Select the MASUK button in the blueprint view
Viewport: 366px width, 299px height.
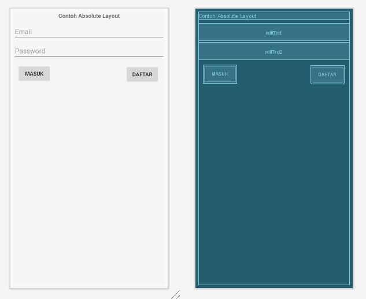(220, 74)
